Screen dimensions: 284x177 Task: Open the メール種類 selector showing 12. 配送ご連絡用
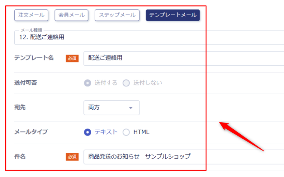(x=147, y=38)
